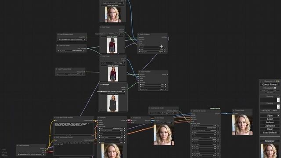Click the seed value field in KSampler

point(112,129)
